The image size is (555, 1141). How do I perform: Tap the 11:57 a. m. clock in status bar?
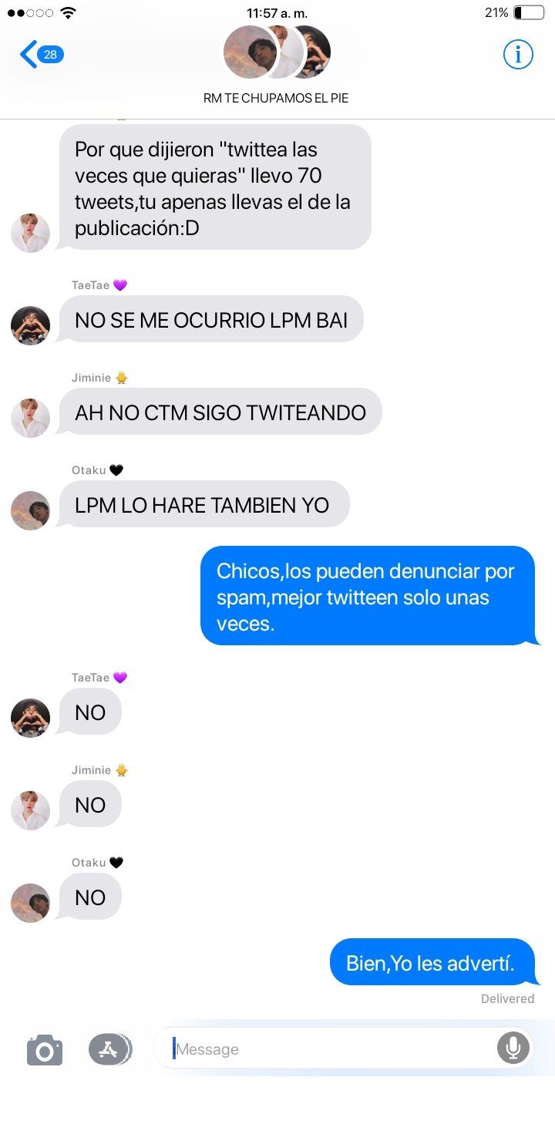[277, 13]
